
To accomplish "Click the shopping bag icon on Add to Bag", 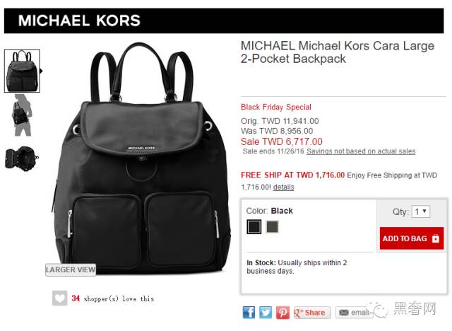I will coord(436,238).
